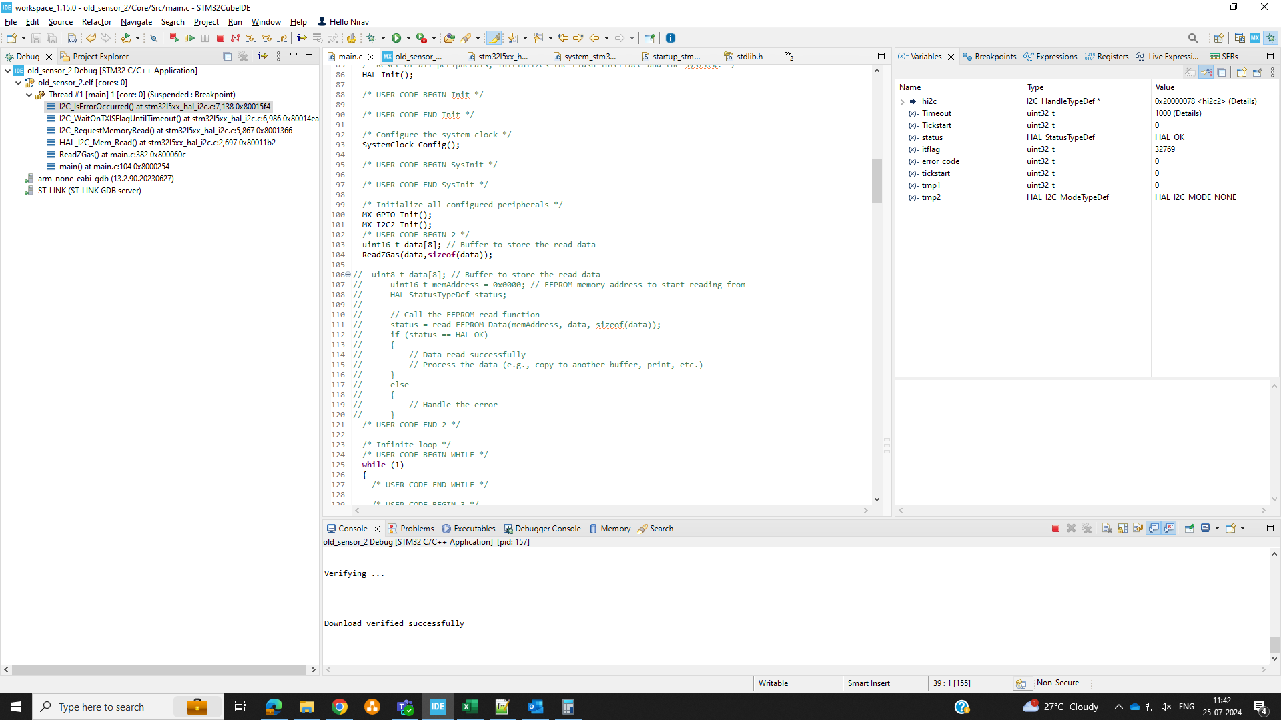Viewport: 1281px width, 720px height.
Task: Click the Resume debug button
Action: click(x=189, y=38)
